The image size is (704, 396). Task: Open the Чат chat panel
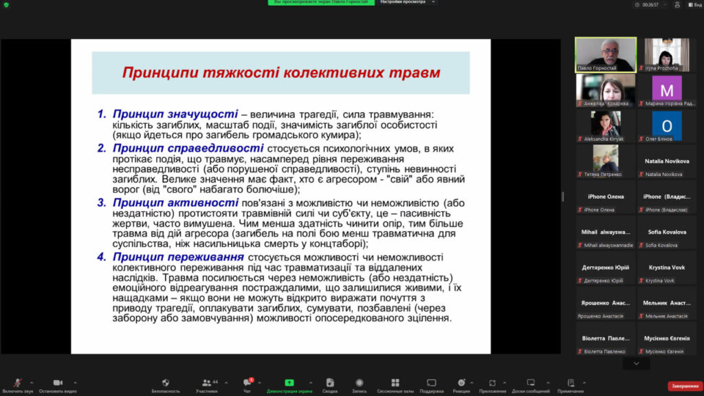coord(247,384)
